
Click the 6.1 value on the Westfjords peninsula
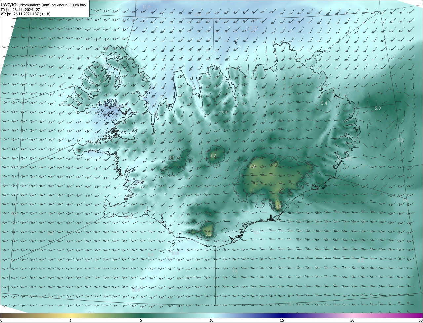102,81
